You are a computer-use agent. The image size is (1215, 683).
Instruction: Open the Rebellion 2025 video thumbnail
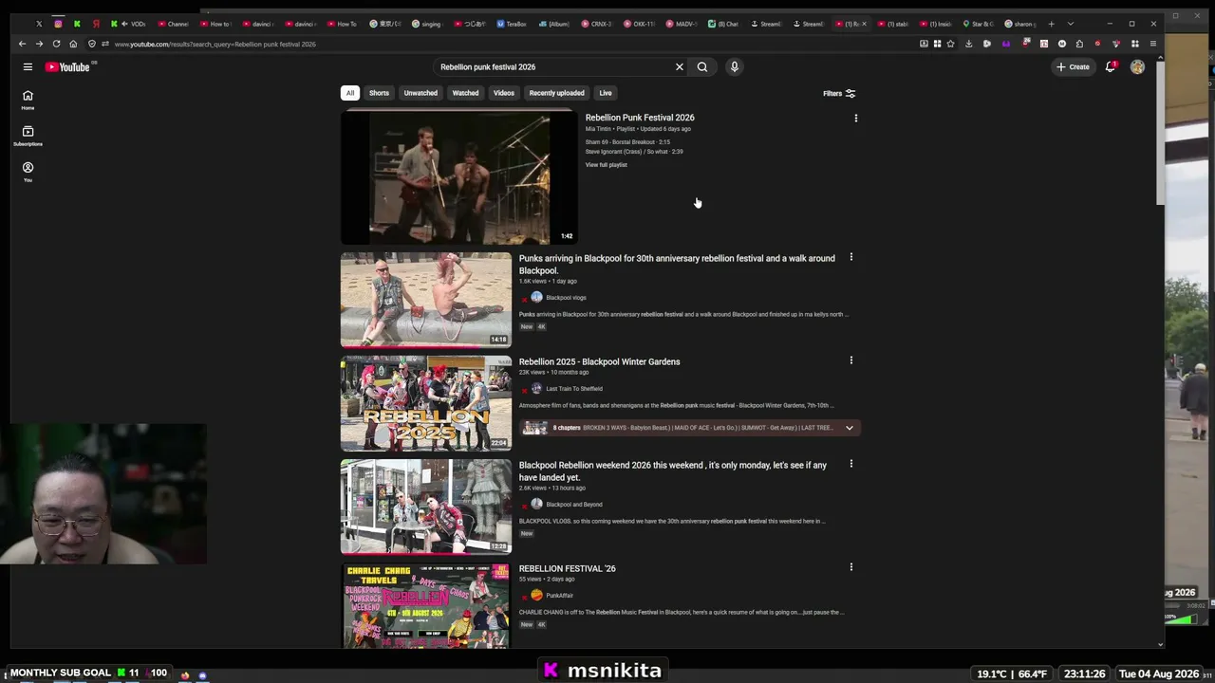pos(426,403)
